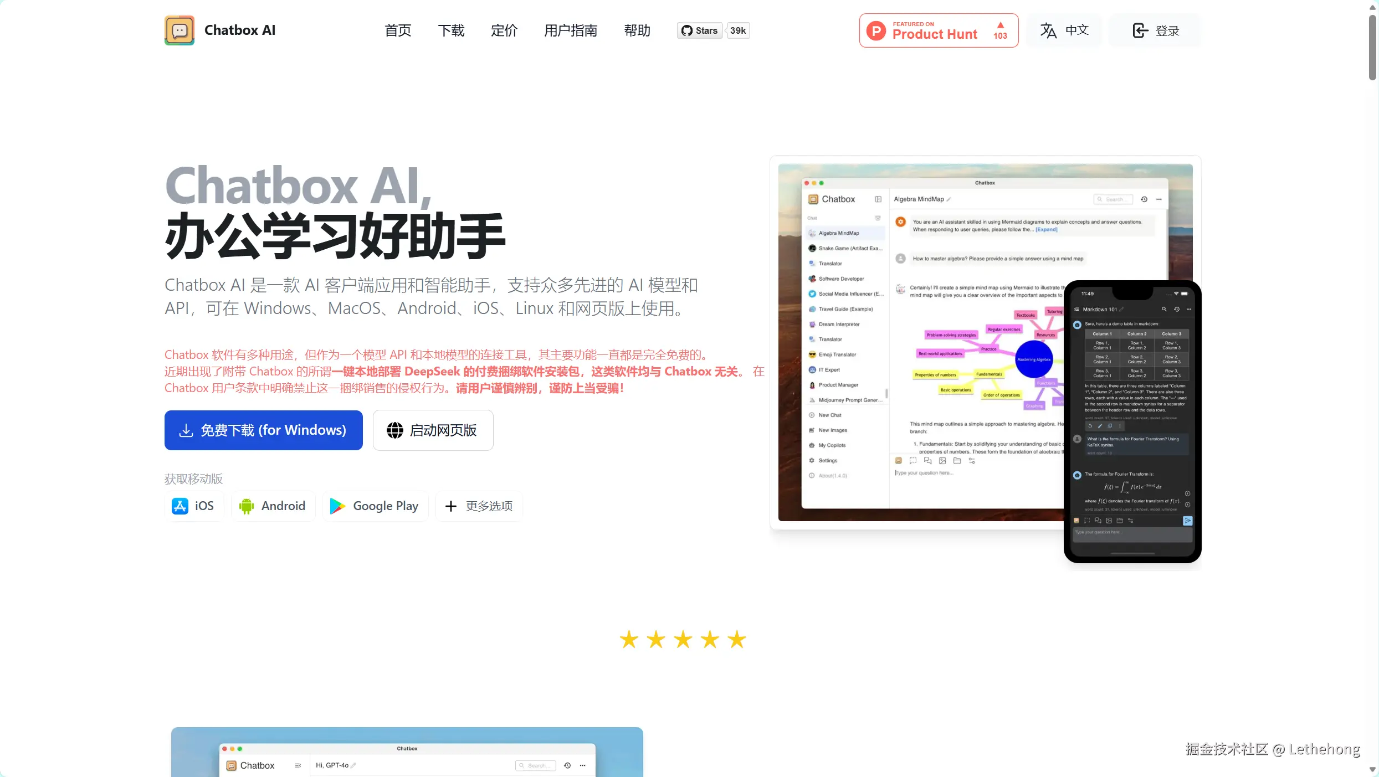Expand 更多选项 for more download options
The image size is (1379, 777).
point(479,506)
